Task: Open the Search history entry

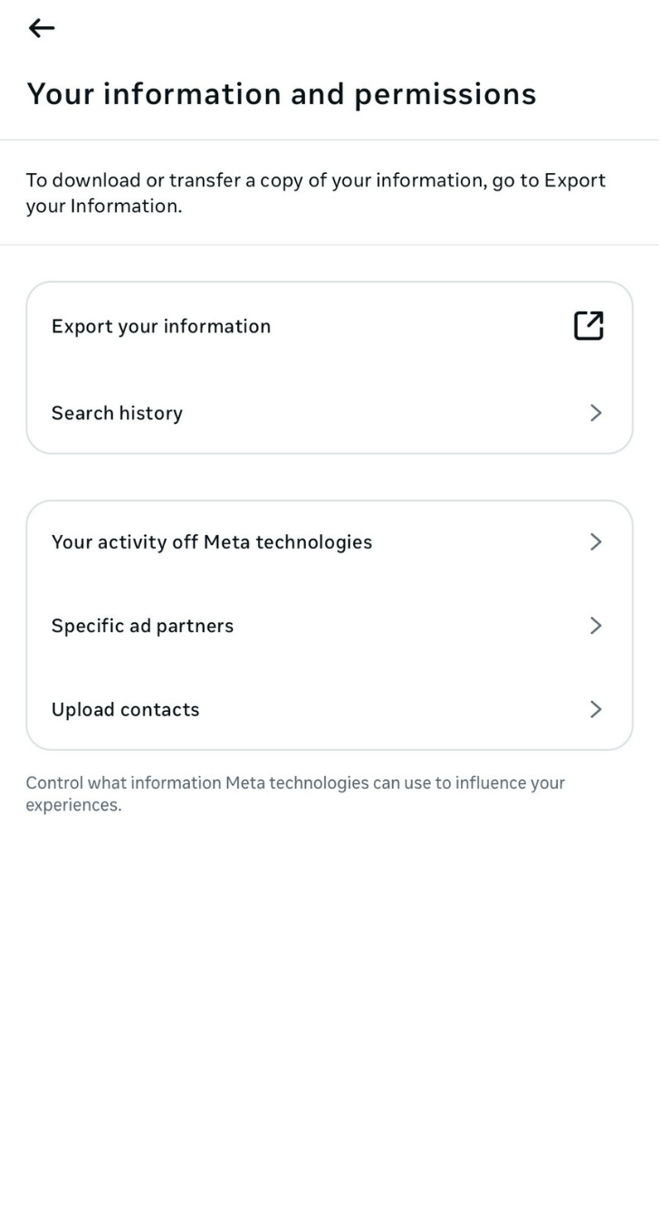Action: [117, 413]
